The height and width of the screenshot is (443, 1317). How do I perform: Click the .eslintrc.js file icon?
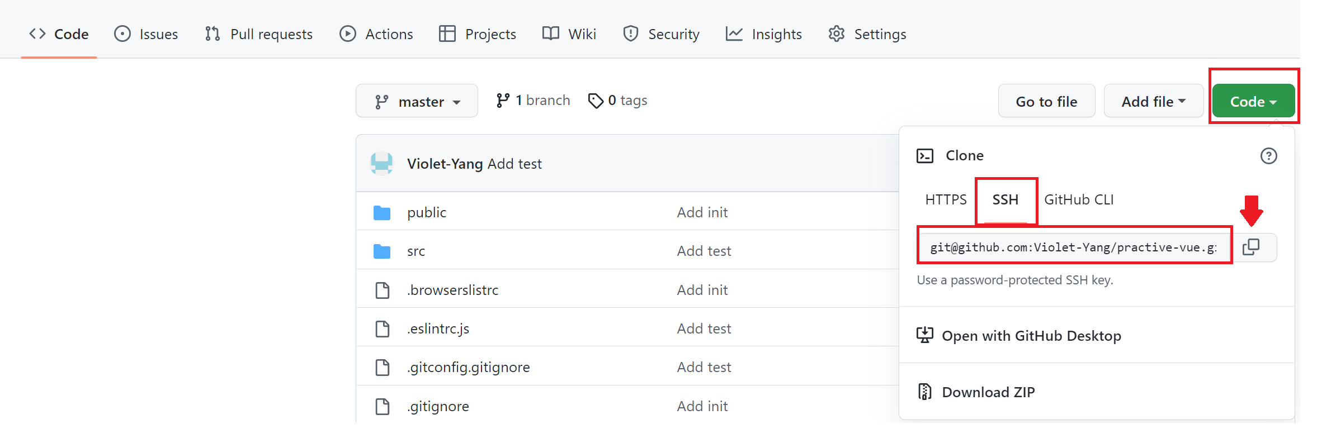(383, 329)
